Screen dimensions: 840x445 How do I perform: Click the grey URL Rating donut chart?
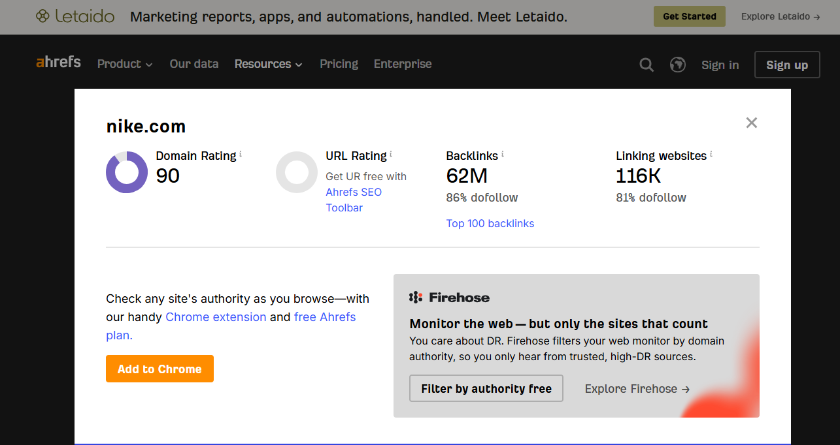297,172
